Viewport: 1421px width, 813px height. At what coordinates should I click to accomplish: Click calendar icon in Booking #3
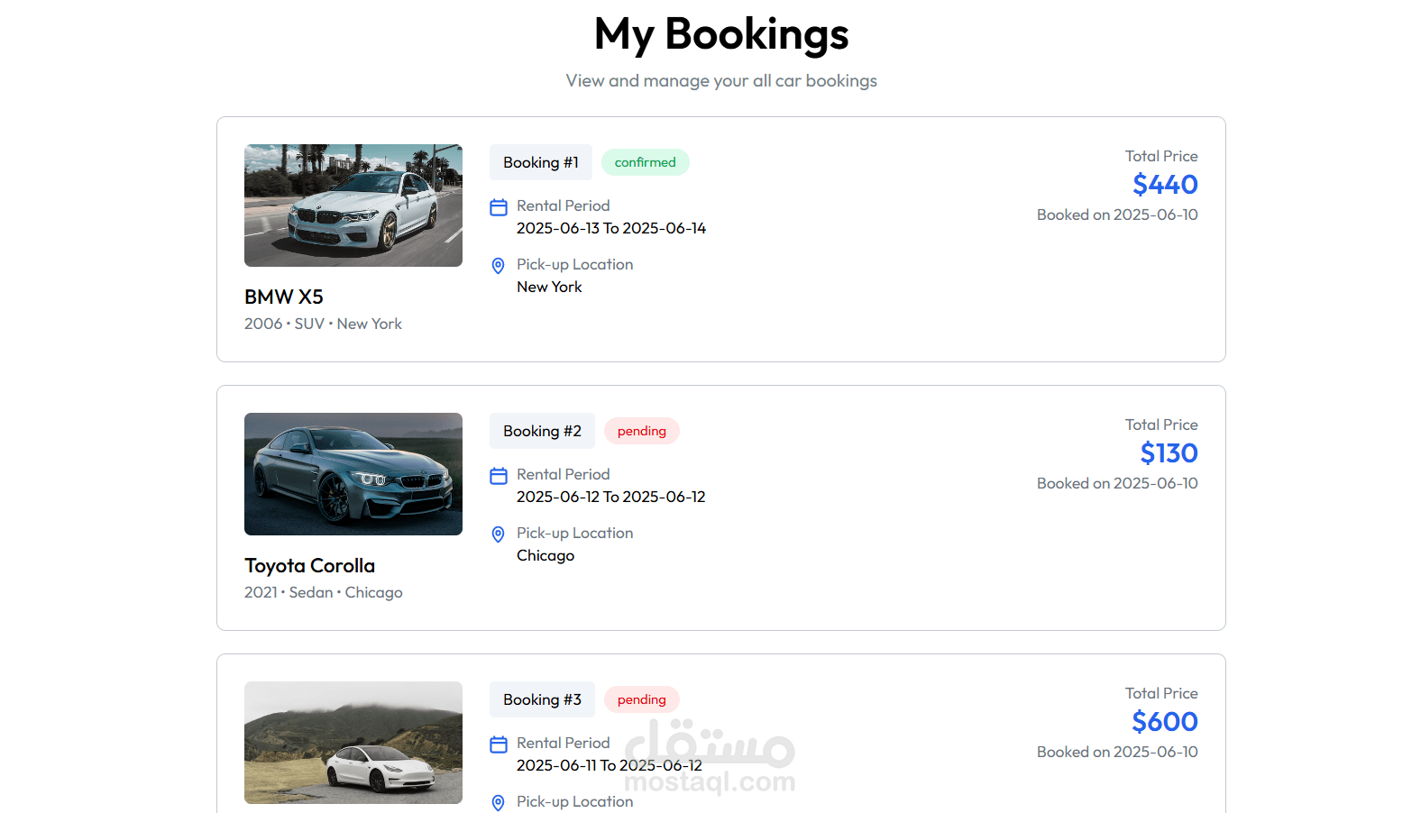pyautogui.click(x=499, y=744)
